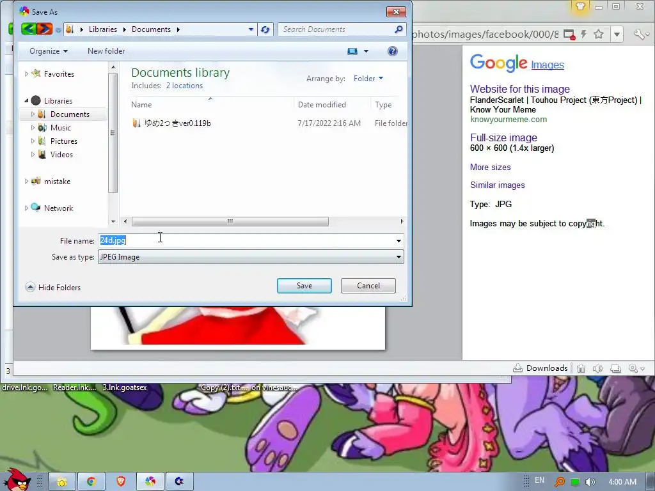
Task: Click the Save button
Action: tap(304, 286)
